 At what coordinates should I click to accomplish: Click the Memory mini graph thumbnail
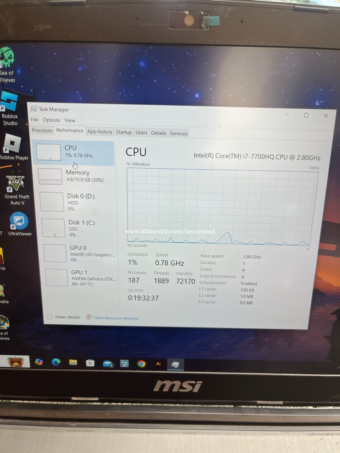click(50, 177)
